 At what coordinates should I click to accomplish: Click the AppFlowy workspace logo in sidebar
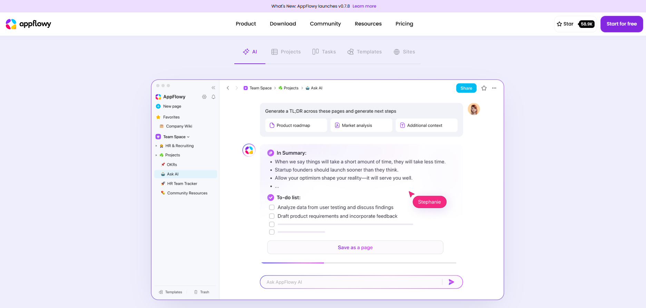point(158,97)
